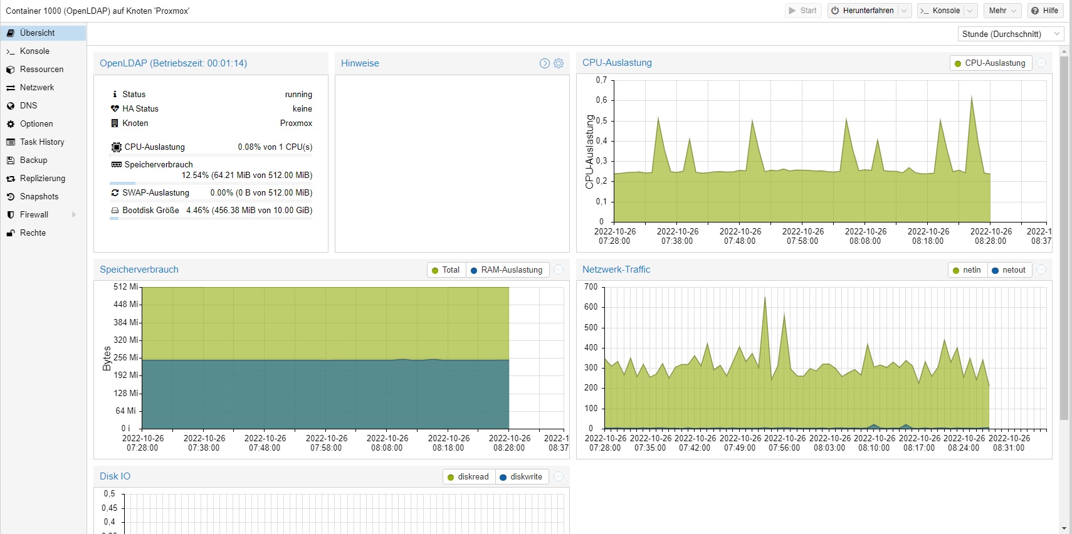Open the Mehr dropdown menu
This screenshot has height=534, width=1072.
(1002, 11)
